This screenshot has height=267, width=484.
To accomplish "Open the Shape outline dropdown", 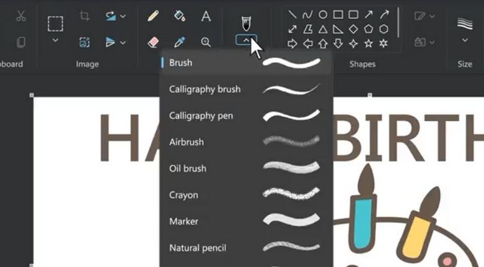I will click(425, 16).
